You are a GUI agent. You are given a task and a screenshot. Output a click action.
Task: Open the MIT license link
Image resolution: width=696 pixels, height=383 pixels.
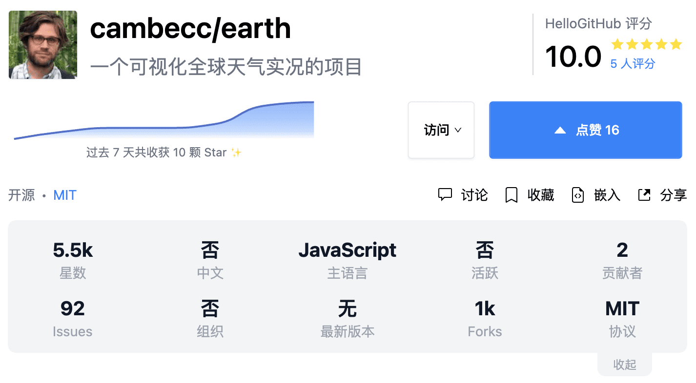click(x=65, y=195)
